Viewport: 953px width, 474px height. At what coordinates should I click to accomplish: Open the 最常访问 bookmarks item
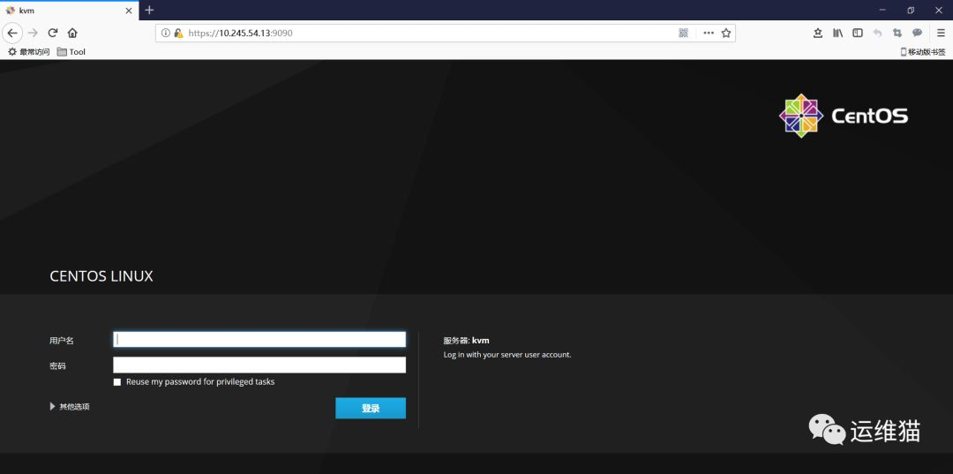(28, 52)
